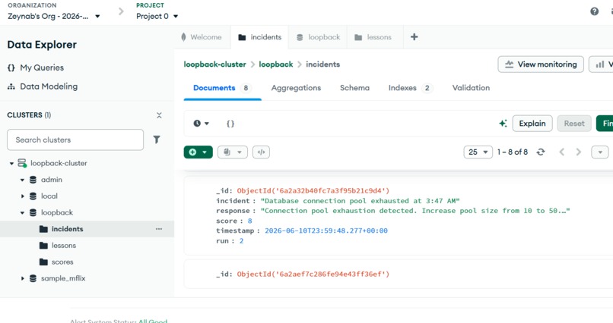Open the Validation tab
Viewport: 613px width, 323px height.
(x=471, y=88)
